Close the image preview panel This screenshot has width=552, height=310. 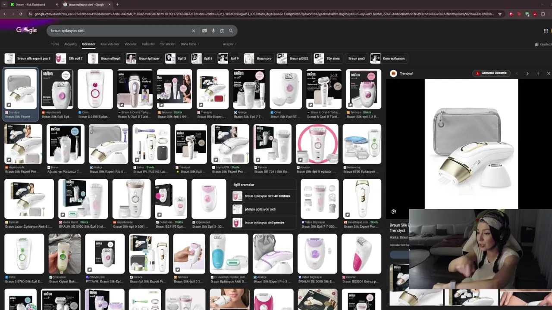549,74
